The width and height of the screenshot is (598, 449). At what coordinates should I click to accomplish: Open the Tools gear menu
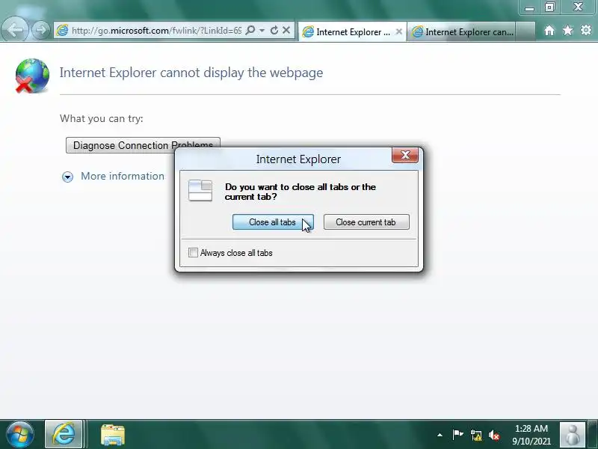[586, 30]
